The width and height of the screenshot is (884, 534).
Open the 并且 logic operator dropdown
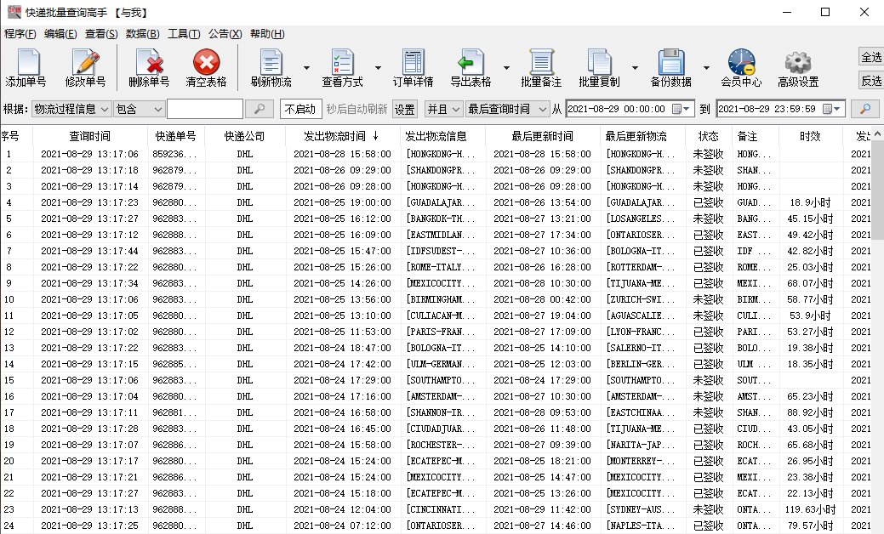tap(443, 110)
